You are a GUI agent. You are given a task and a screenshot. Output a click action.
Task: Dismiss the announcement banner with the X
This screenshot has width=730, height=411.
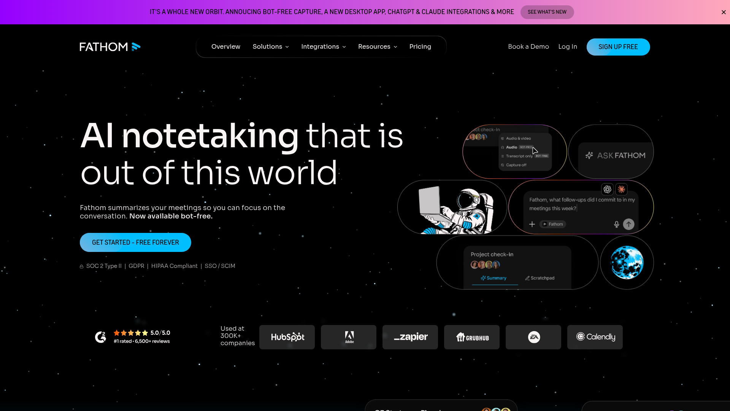click(x=724, y=12)
